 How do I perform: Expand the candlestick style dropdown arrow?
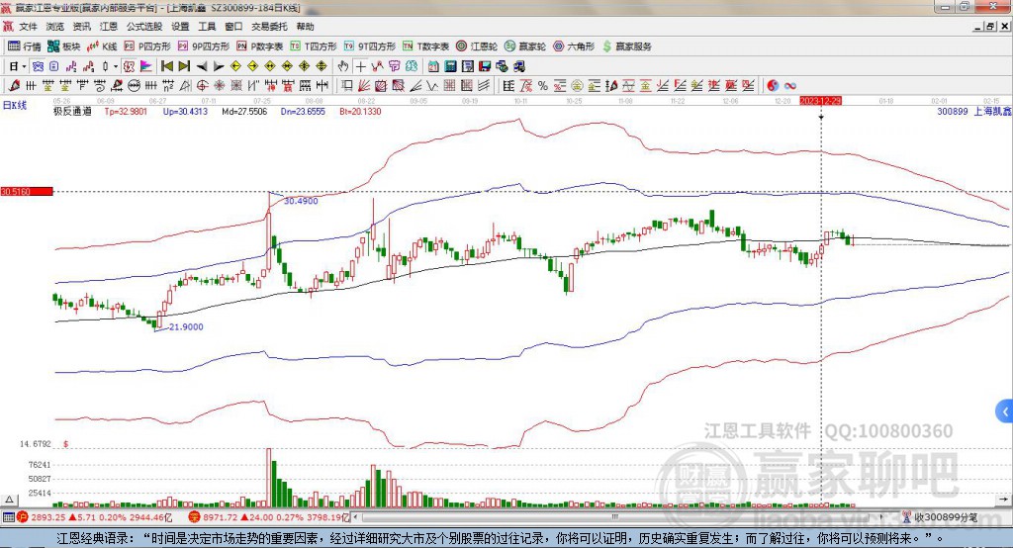pyautogui.click(x=116, y=66)
